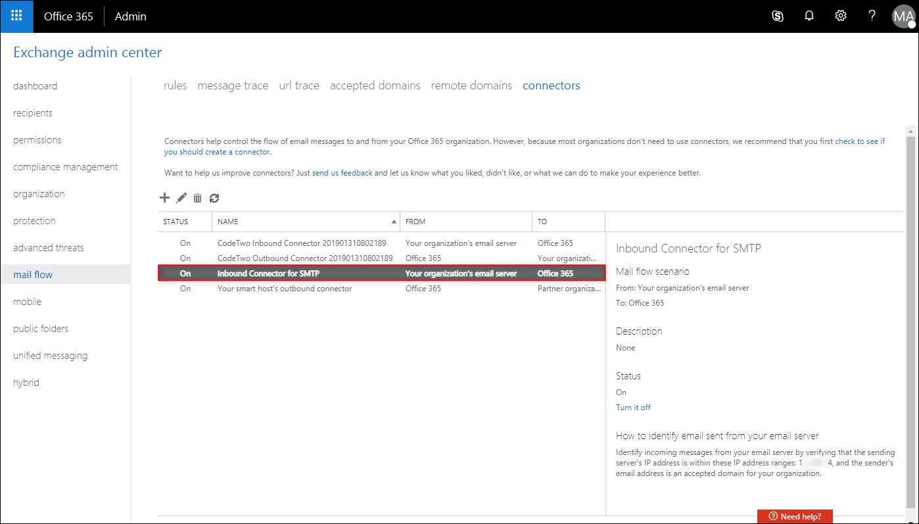The image size is (919, 524).
Task: Select 'Your smart host's outbound connector' row
Action: [x=381, y=289]
